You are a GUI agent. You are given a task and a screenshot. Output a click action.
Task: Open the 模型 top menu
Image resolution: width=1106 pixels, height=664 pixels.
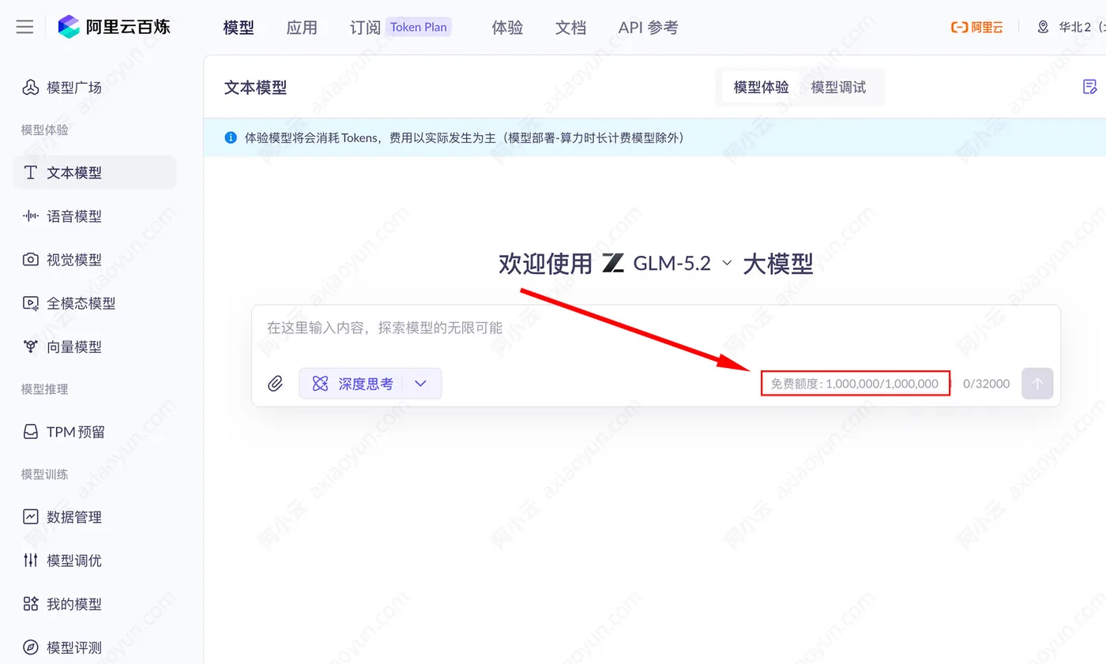(239, 28)
